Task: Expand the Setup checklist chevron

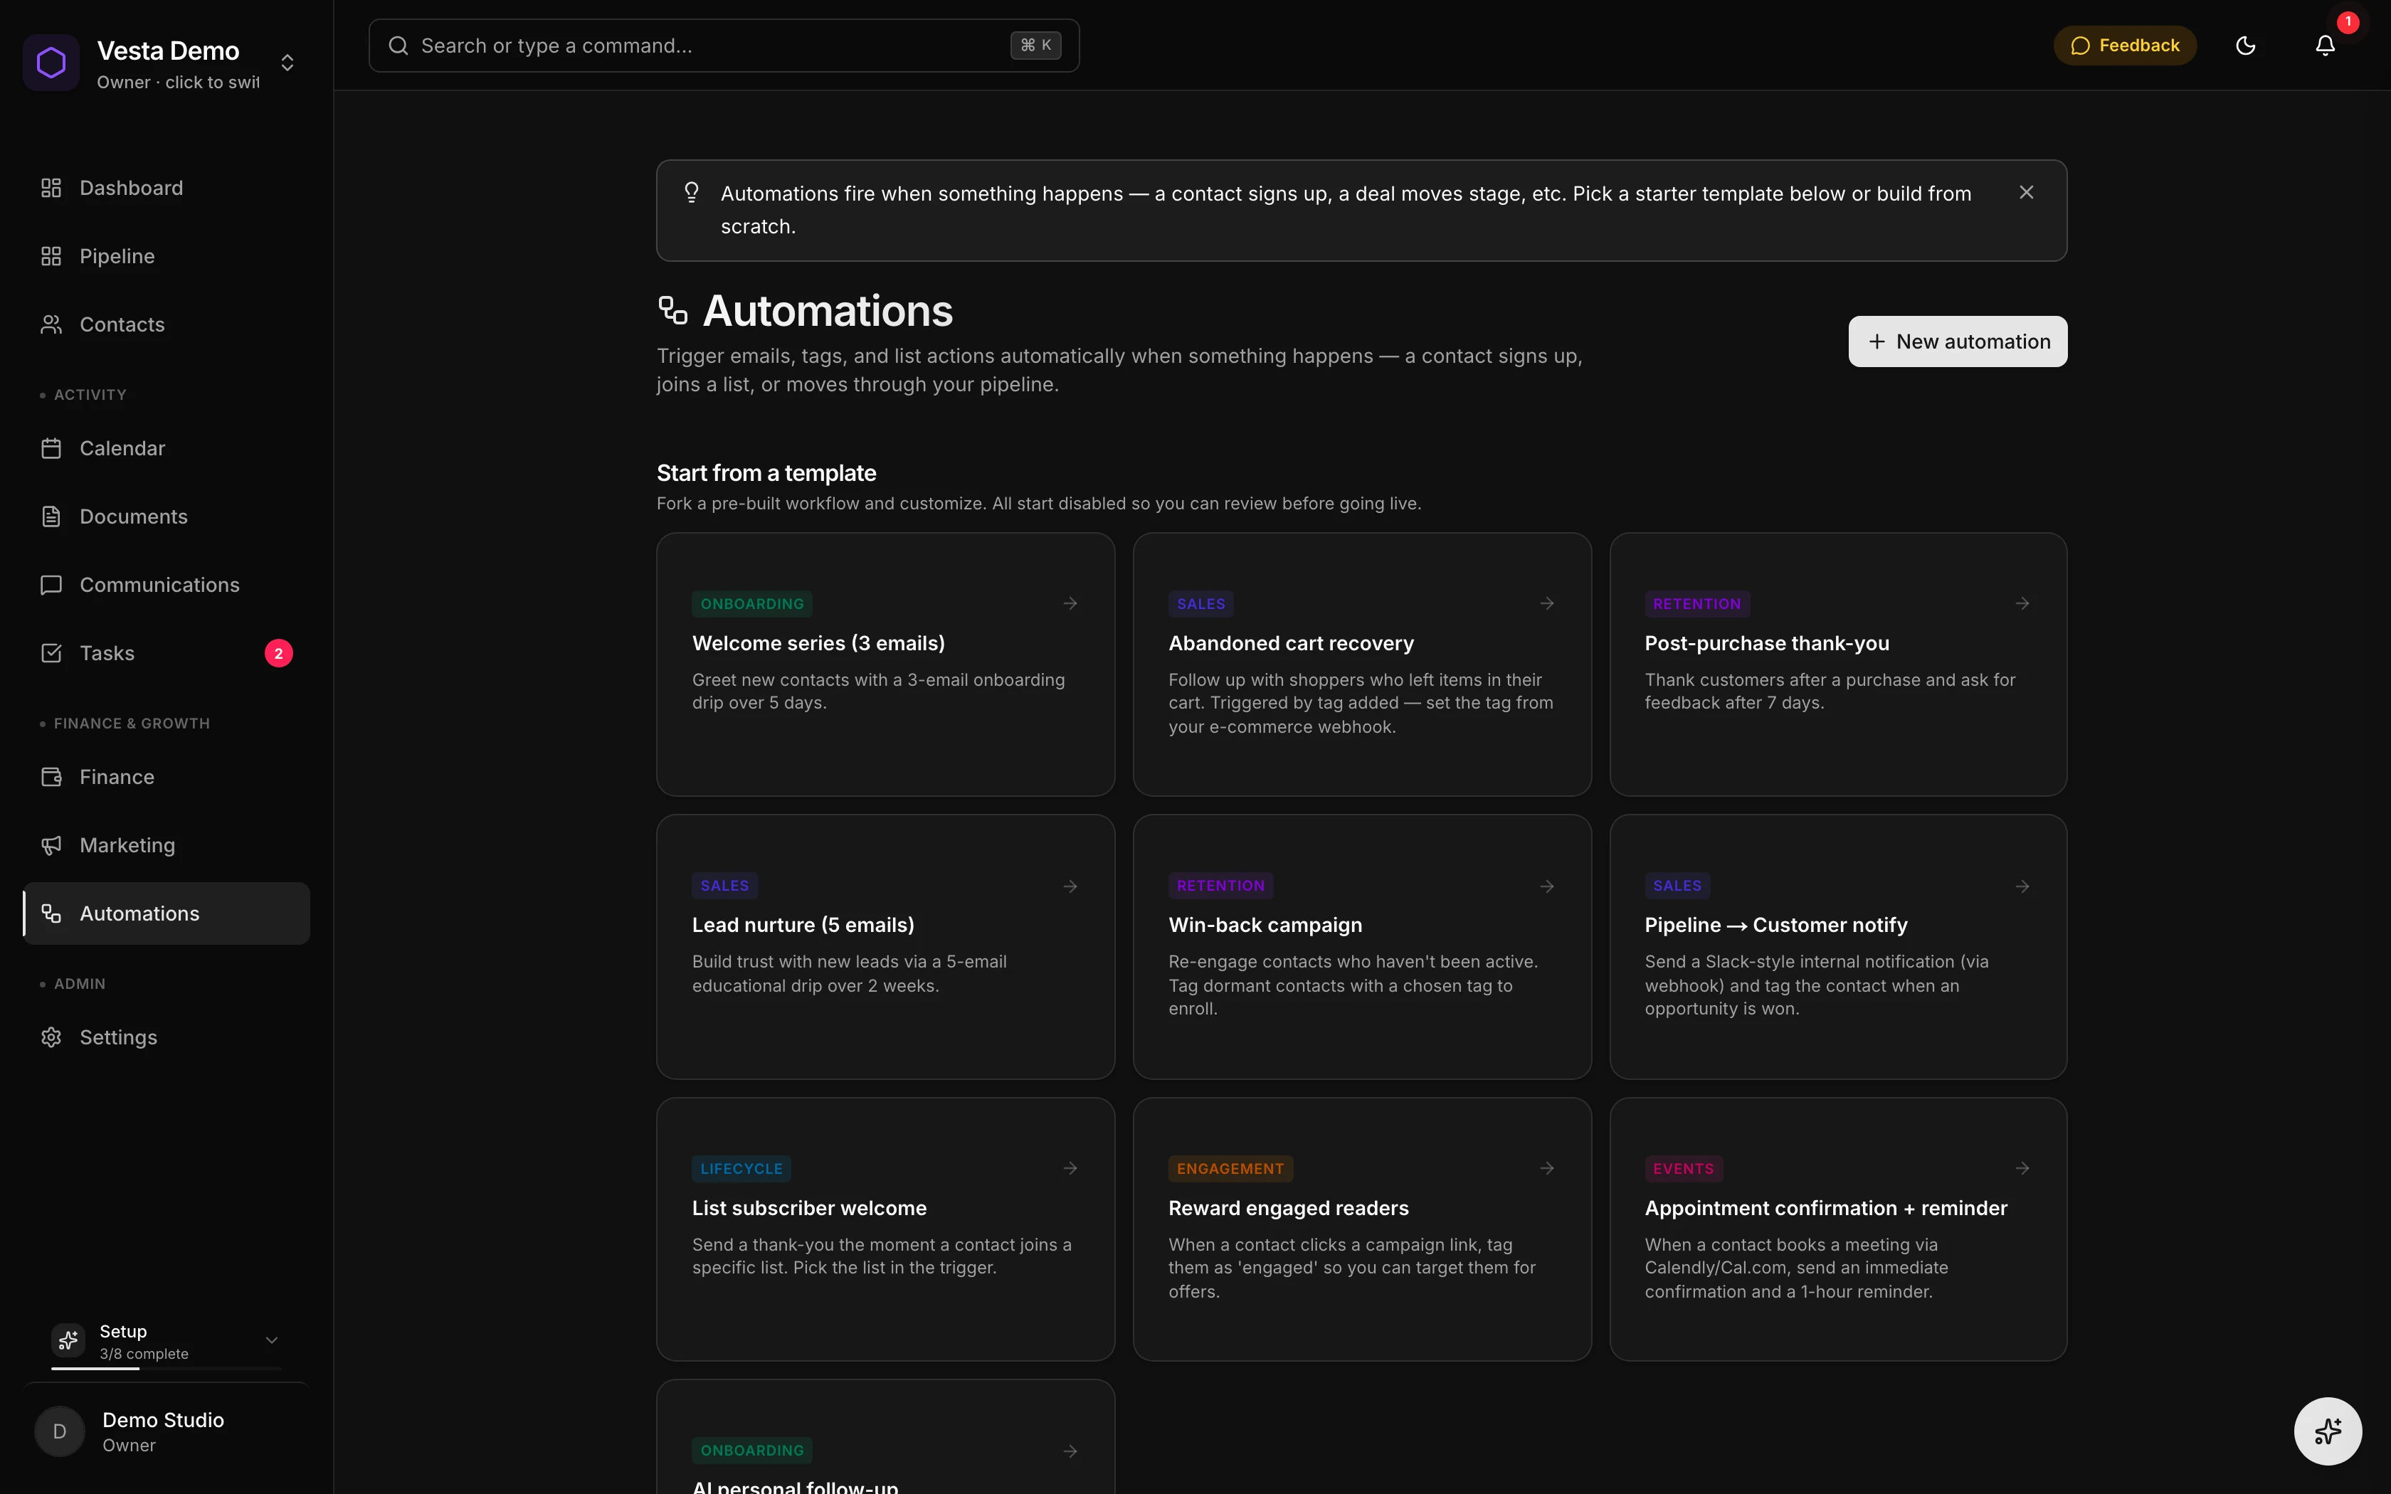Action: coord(272,1340)
